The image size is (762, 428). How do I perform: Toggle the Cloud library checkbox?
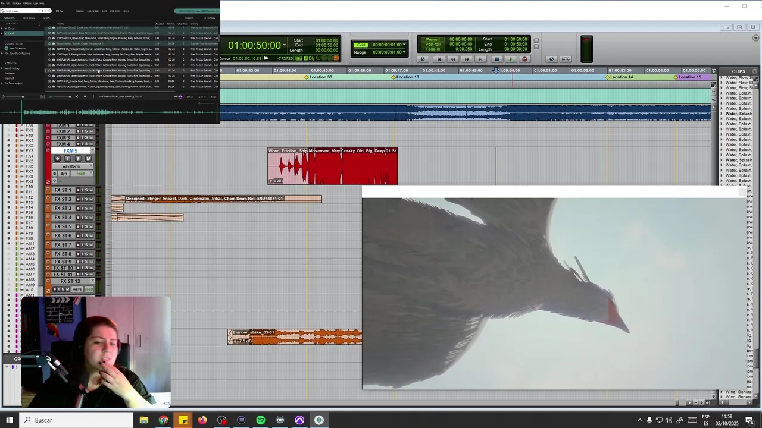pyautogui.click(x=6, y=29)
